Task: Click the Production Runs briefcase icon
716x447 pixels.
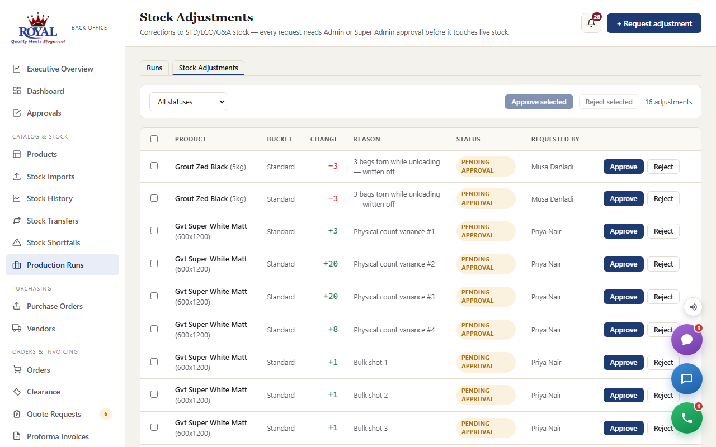Action: pyautogui.click(x=17, y=265)
